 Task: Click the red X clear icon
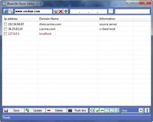coord(61,11)
